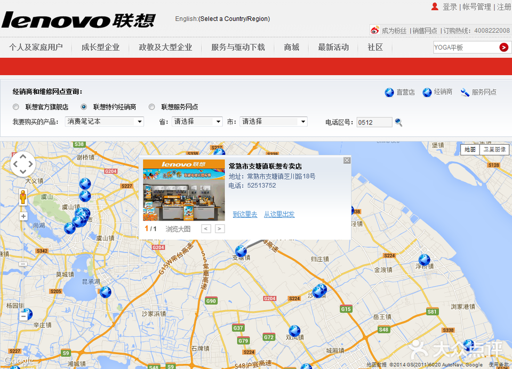This screenshot has height=369, width=512.
Task: Open the 省 province dropdown
Action: pos(197,122)
